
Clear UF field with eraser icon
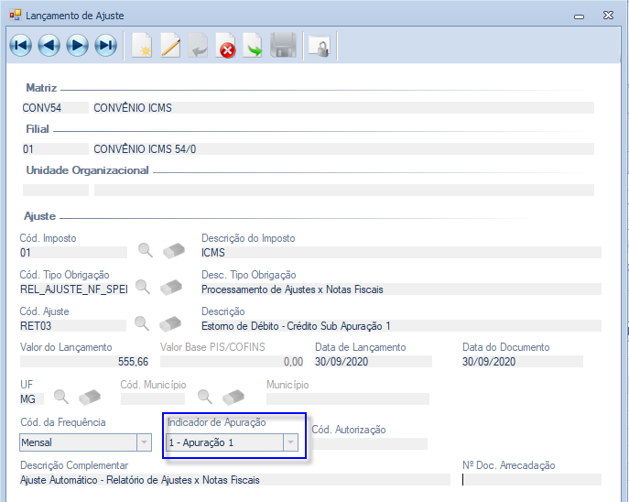pos(90,398)
